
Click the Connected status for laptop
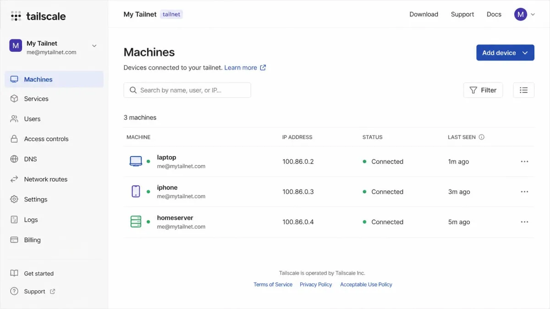pos(383,162)
